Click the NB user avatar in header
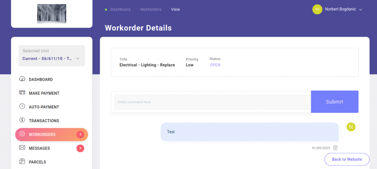Screen dimensions: 377x169 [317, 9]
